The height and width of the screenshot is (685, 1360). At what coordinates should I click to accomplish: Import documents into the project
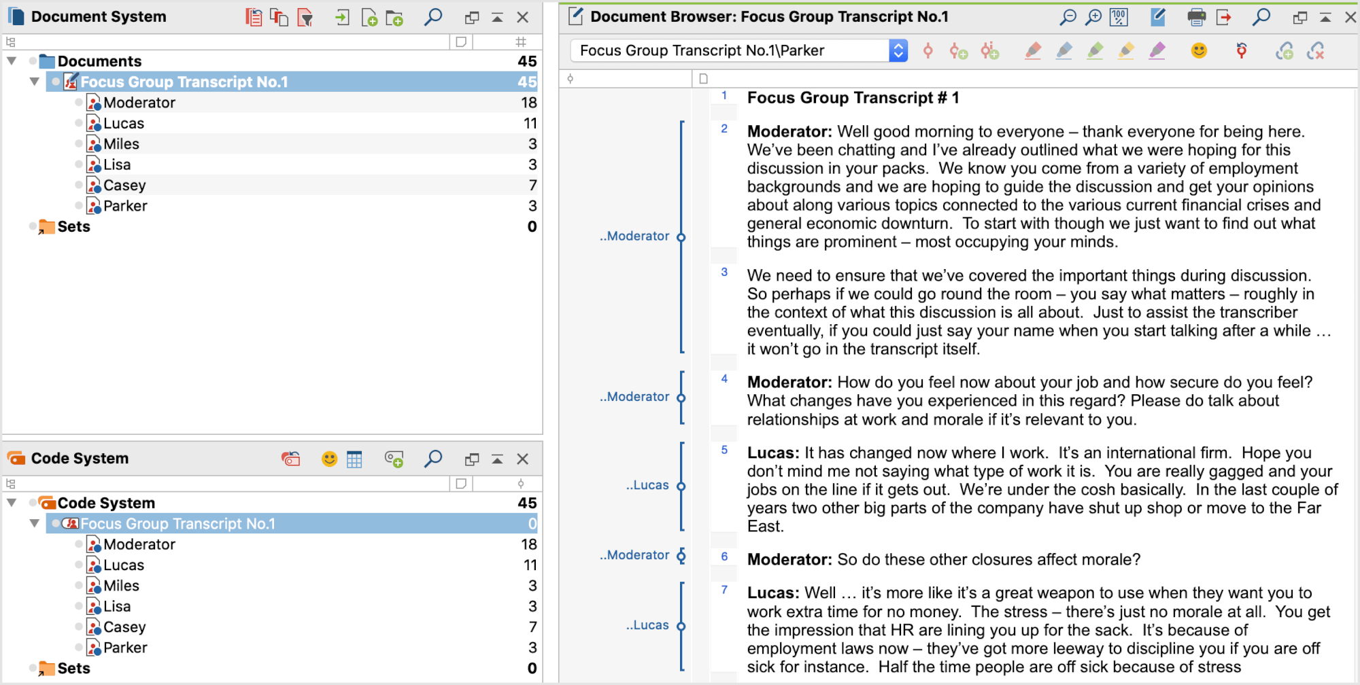pos(342,18)
